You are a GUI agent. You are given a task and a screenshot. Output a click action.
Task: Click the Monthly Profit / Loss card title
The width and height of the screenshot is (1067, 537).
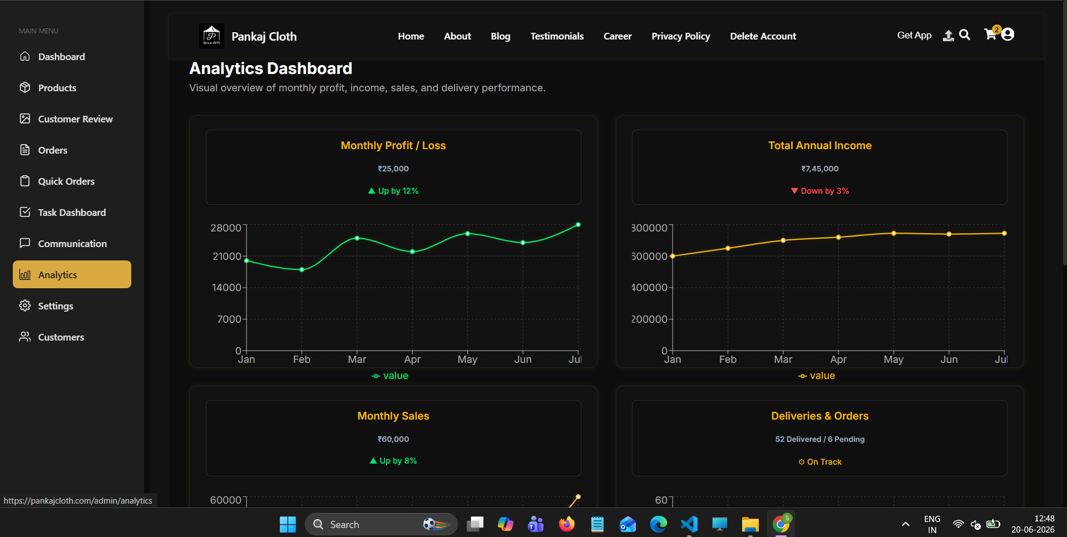coord(393,145)
